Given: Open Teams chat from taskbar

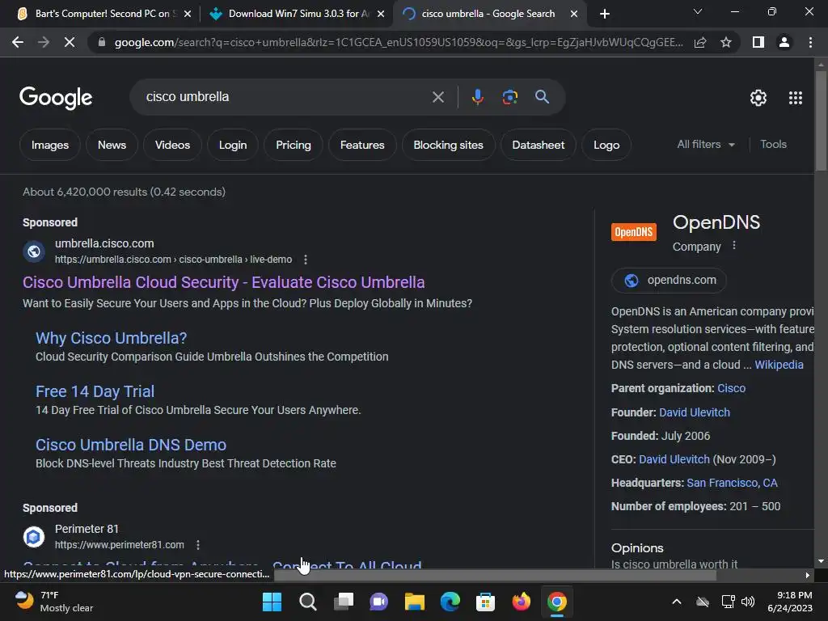Looking at the screenshot, I should [x=378, y=602].
